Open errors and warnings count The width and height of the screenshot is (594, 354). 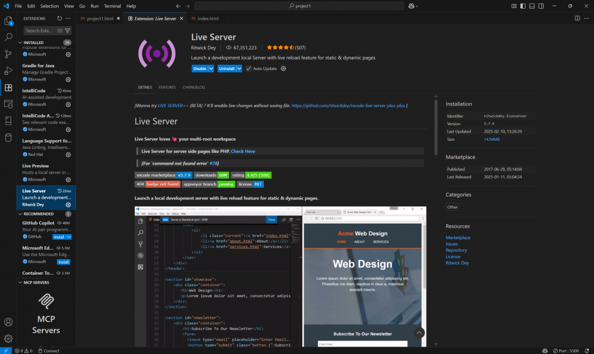(23, 351)
